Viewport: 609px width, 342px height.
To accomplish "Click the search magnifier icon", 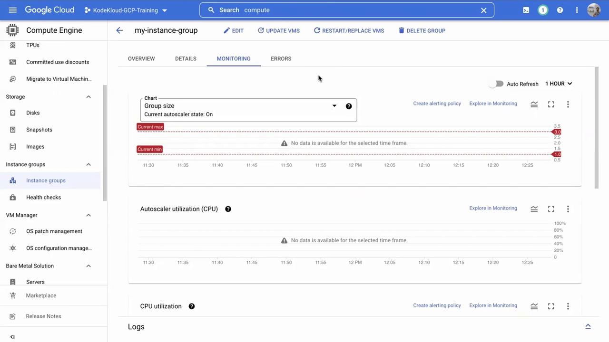I will pos(211,10).
